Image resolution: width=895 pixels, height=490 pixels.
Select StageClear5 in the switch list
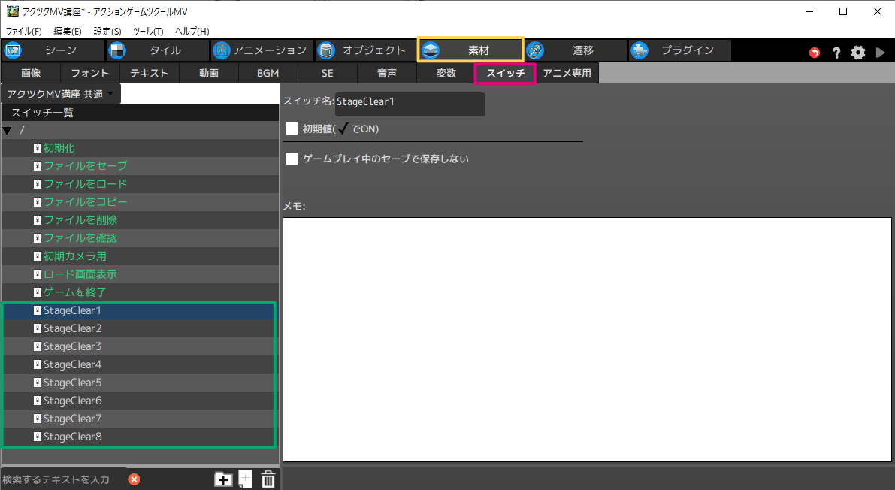pyautogui.click(x=72, y=383)
